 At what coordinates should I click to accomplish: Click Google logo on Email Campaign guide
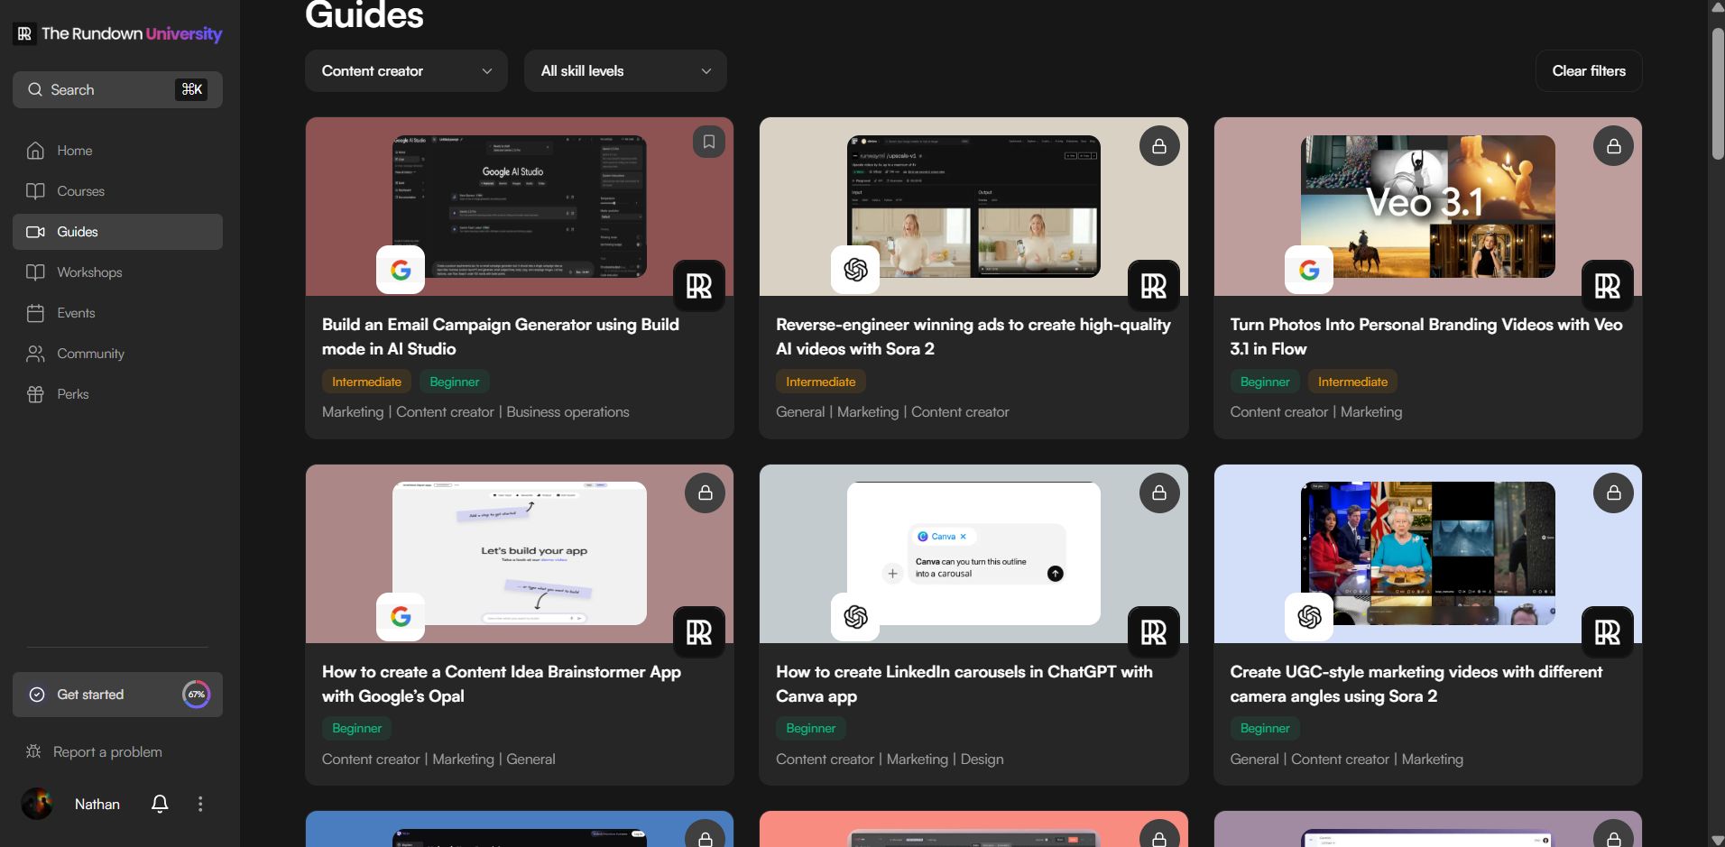point(401,270)
